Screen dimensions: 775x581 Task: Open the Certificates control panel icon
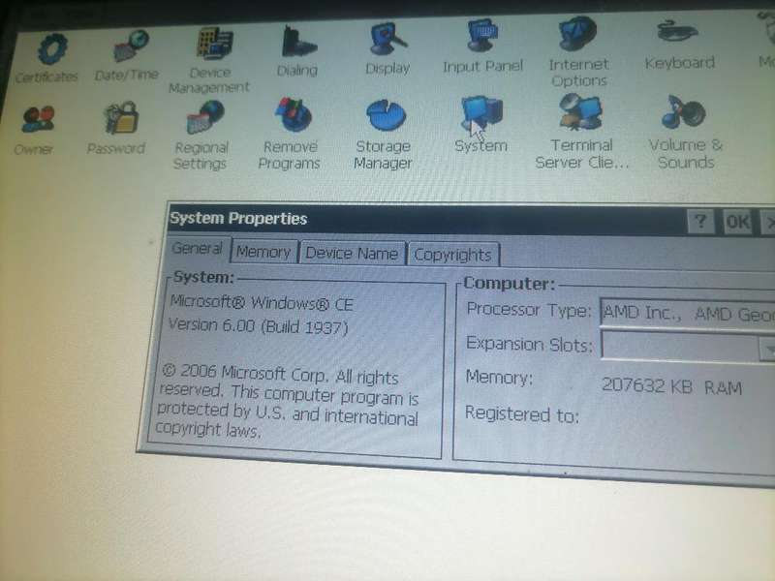50,49
